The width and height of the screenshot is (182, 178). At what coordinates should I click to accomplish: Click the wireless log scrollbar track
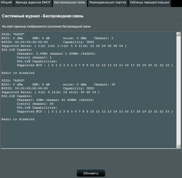pos(178,90)
